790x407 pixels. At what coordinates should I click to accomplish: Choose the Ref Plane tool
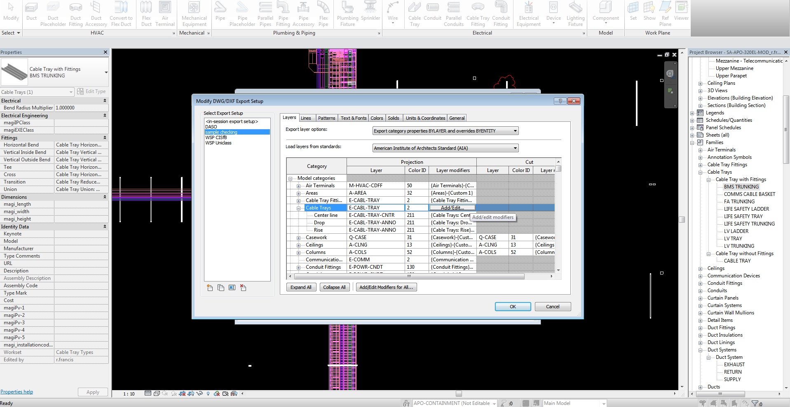tap(665, 14)
